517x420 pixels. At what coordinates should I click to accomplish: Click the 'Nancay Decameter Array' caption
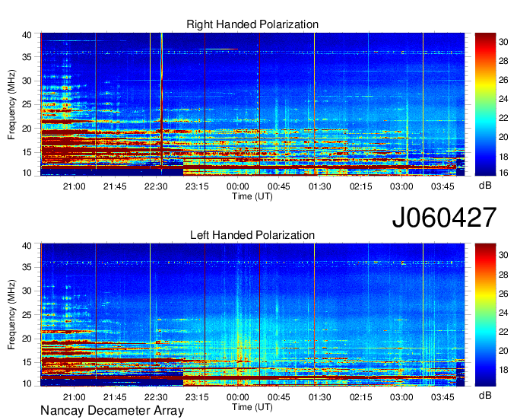(112, 411)
